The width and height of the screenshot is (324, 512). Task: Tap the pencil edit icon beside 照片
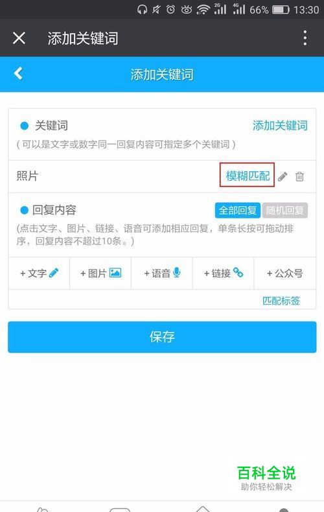click(283, 177)
